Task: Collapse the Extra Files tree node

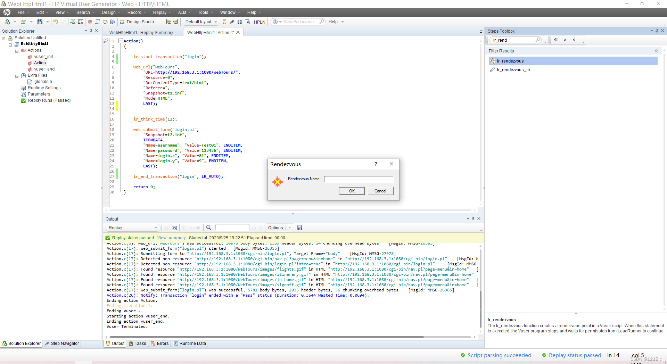Action: pos(17,76)
